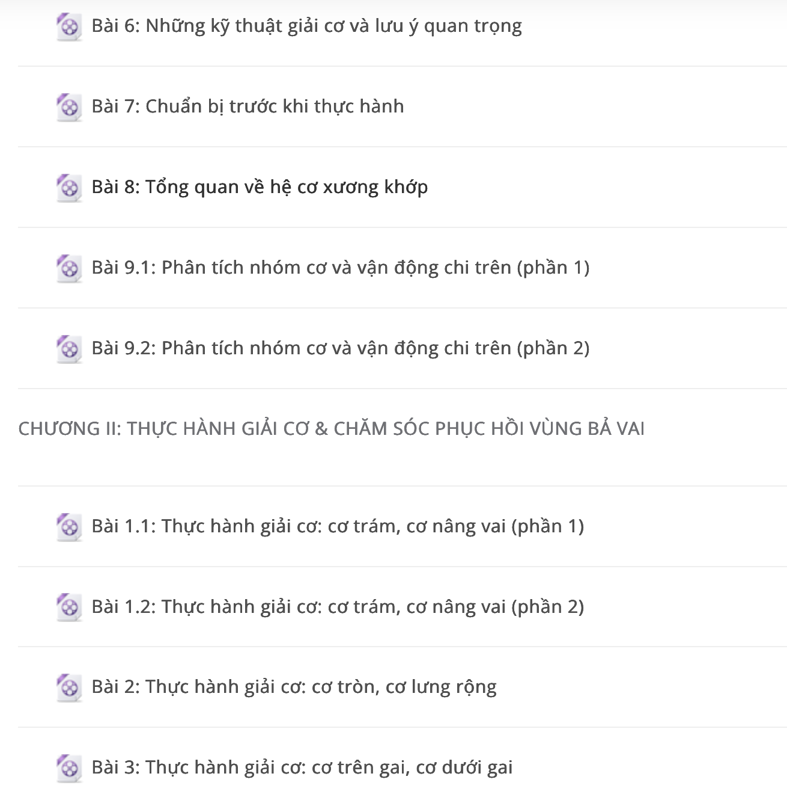Click the video icon beside Bài 1.1
This screenshot has width=787, height=806.
click(69, 528)
